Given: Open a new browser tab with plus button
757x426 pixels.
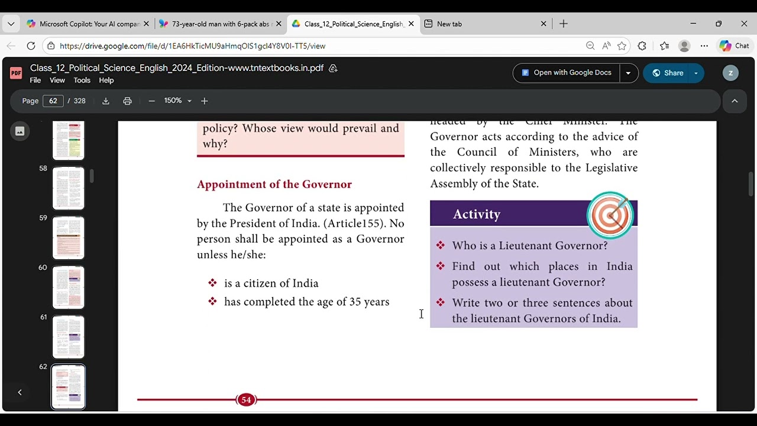Looking at the screenshot, I should pyautogui.click(x=564, y=24).
